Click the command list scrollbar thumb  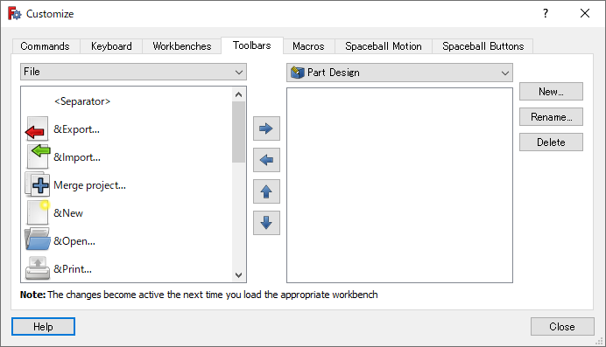coord(238,132)
